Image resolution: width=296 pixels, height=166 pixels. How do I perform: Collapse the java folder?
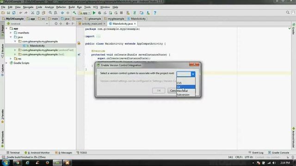[11, 37]
